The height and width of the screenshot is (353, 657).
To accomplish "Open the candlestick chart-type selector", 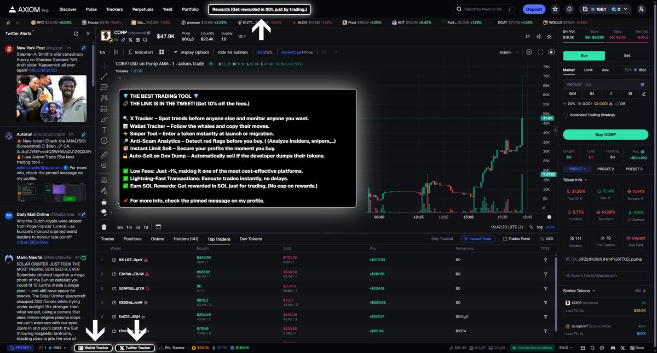I will 116,52.
